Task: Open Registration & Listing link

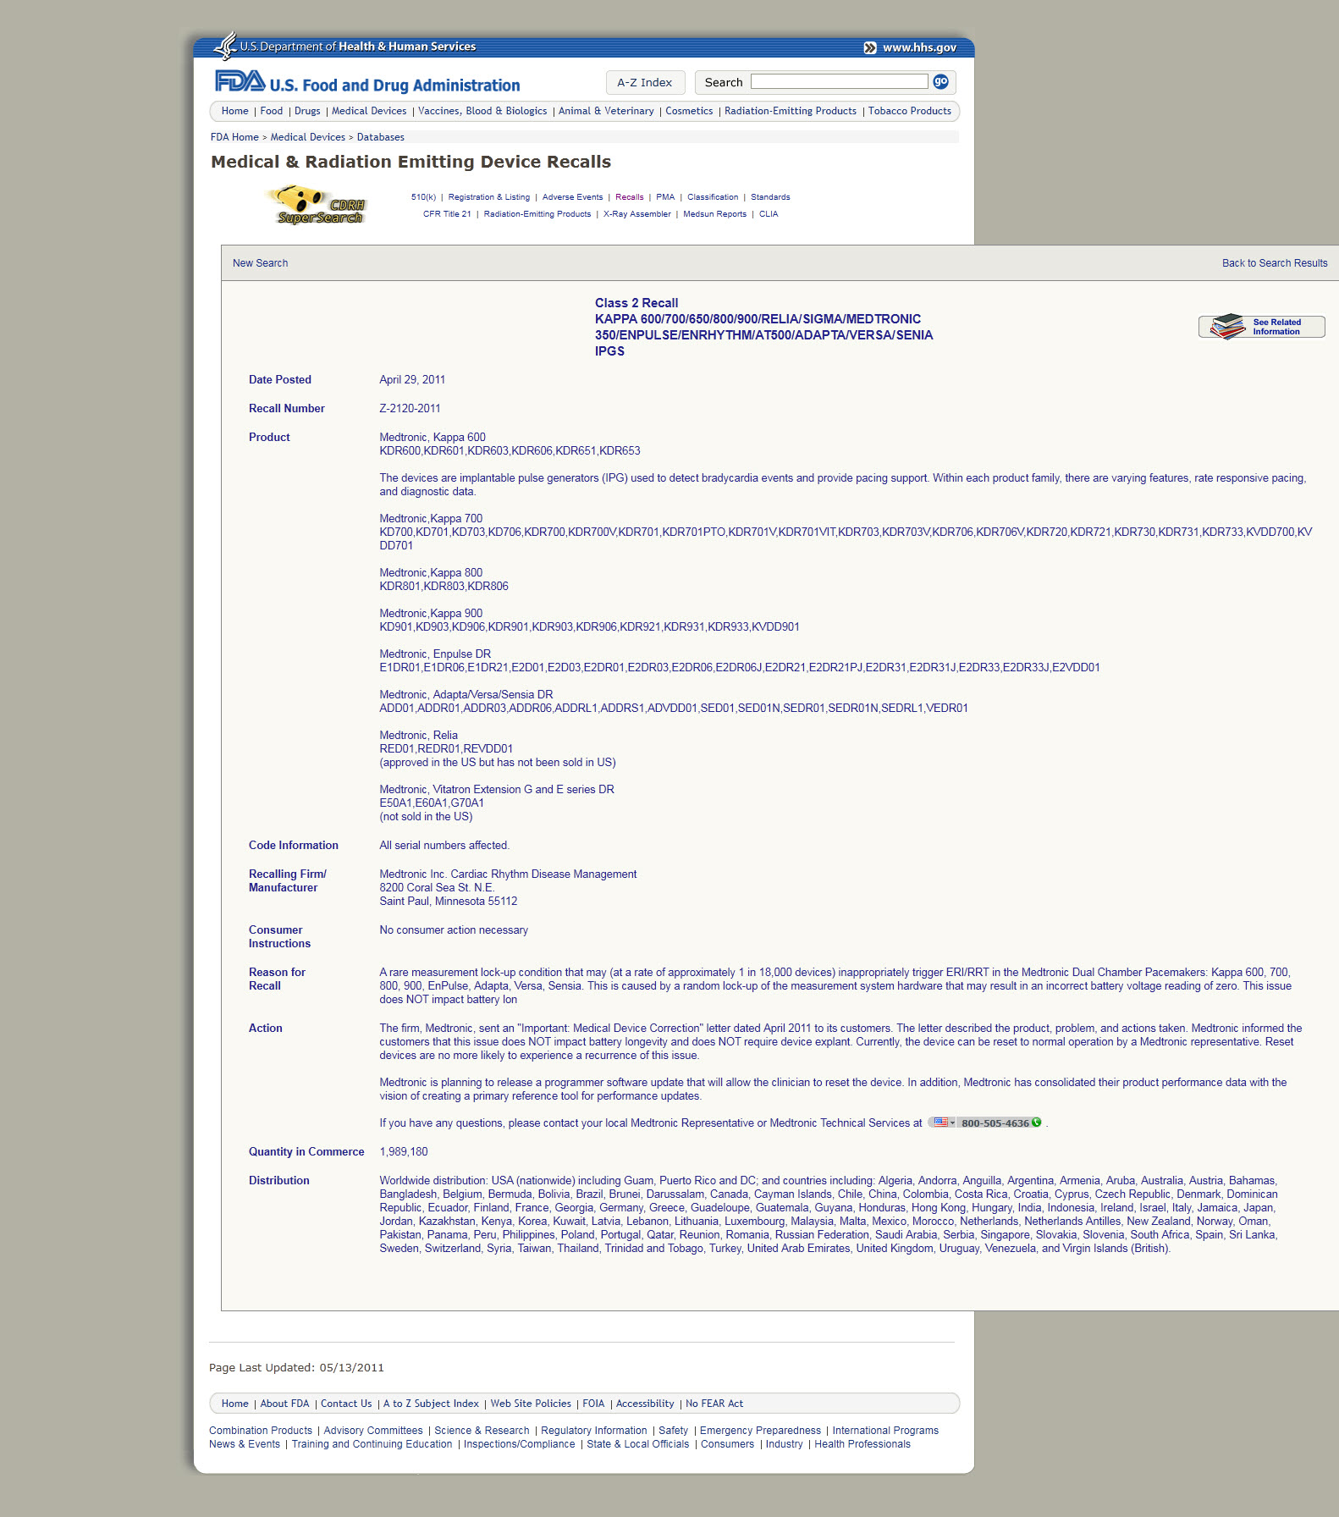Action: [x=489, y=197]
